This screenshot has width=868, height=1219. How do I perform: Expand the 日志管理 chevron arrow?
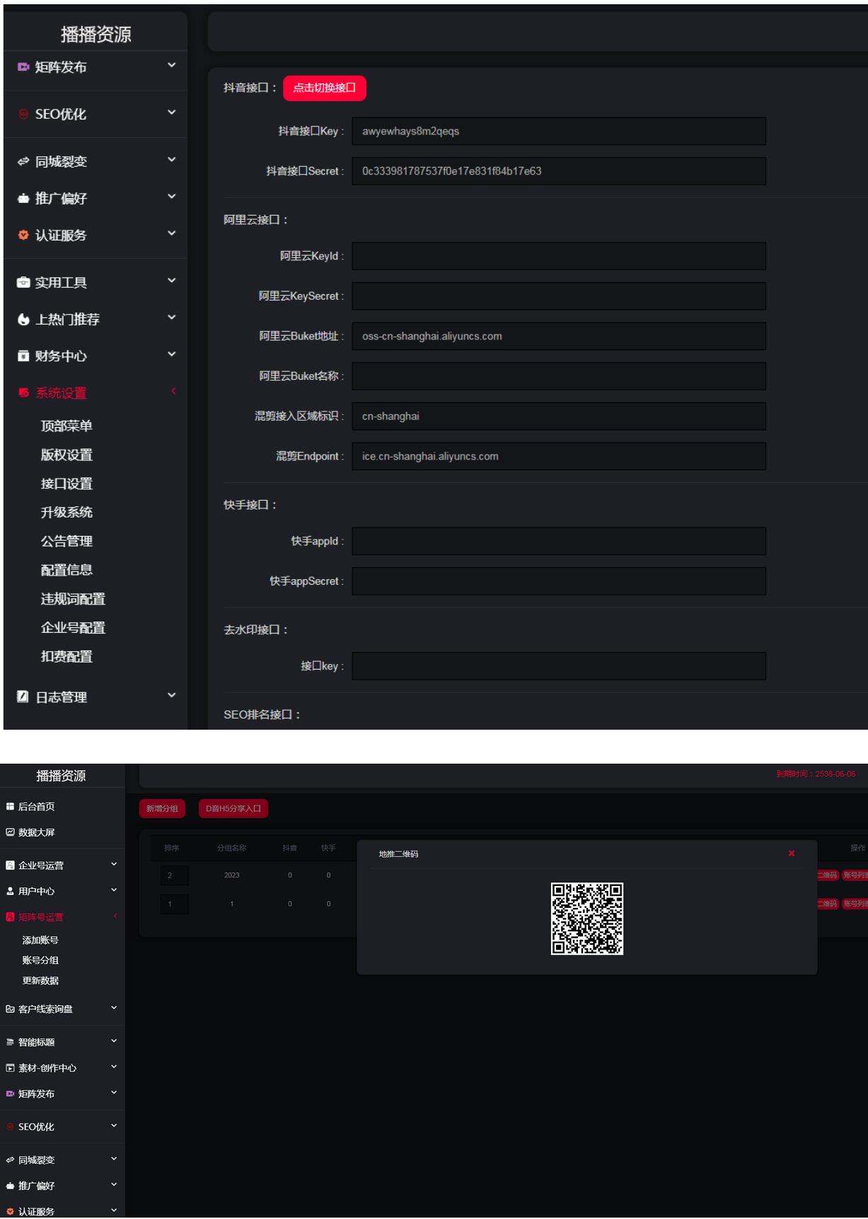tap(171, 695)
